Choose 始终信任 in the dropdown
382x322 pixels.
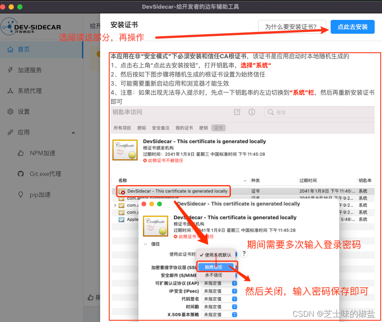point(216,267)
